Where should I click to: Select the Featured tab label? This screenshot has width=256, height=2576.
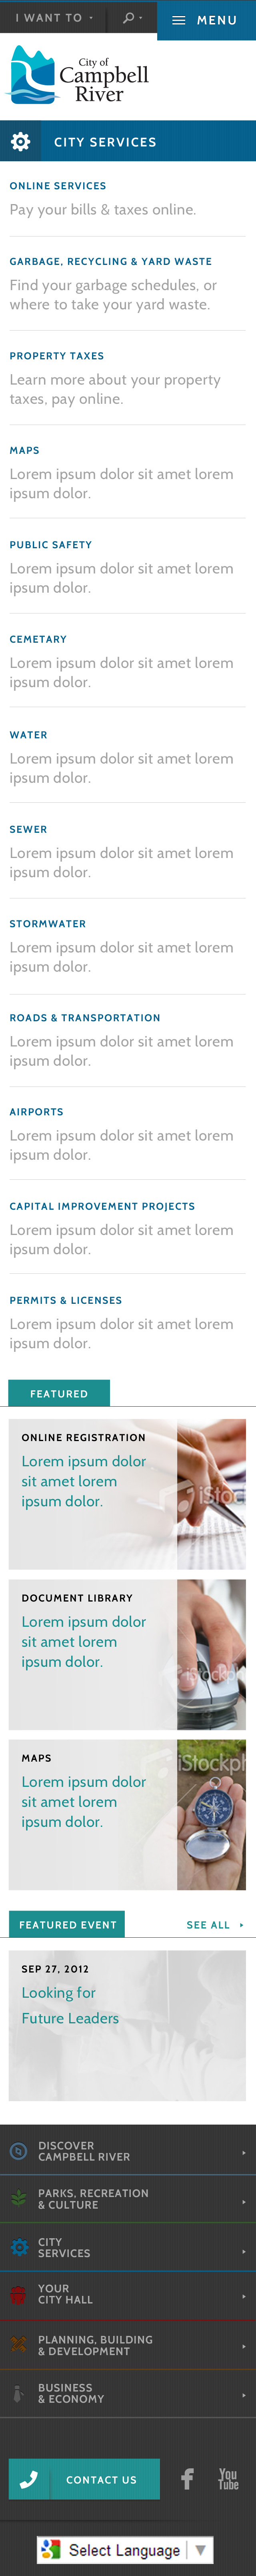pos(59,1393)
